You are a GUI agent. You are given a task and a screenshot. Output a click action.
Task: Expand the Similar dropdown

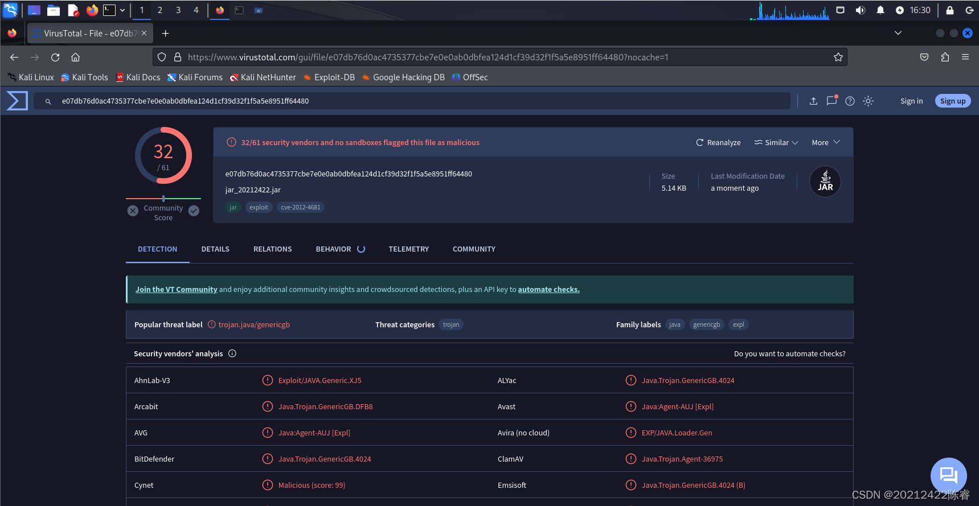tap(776, 142)
